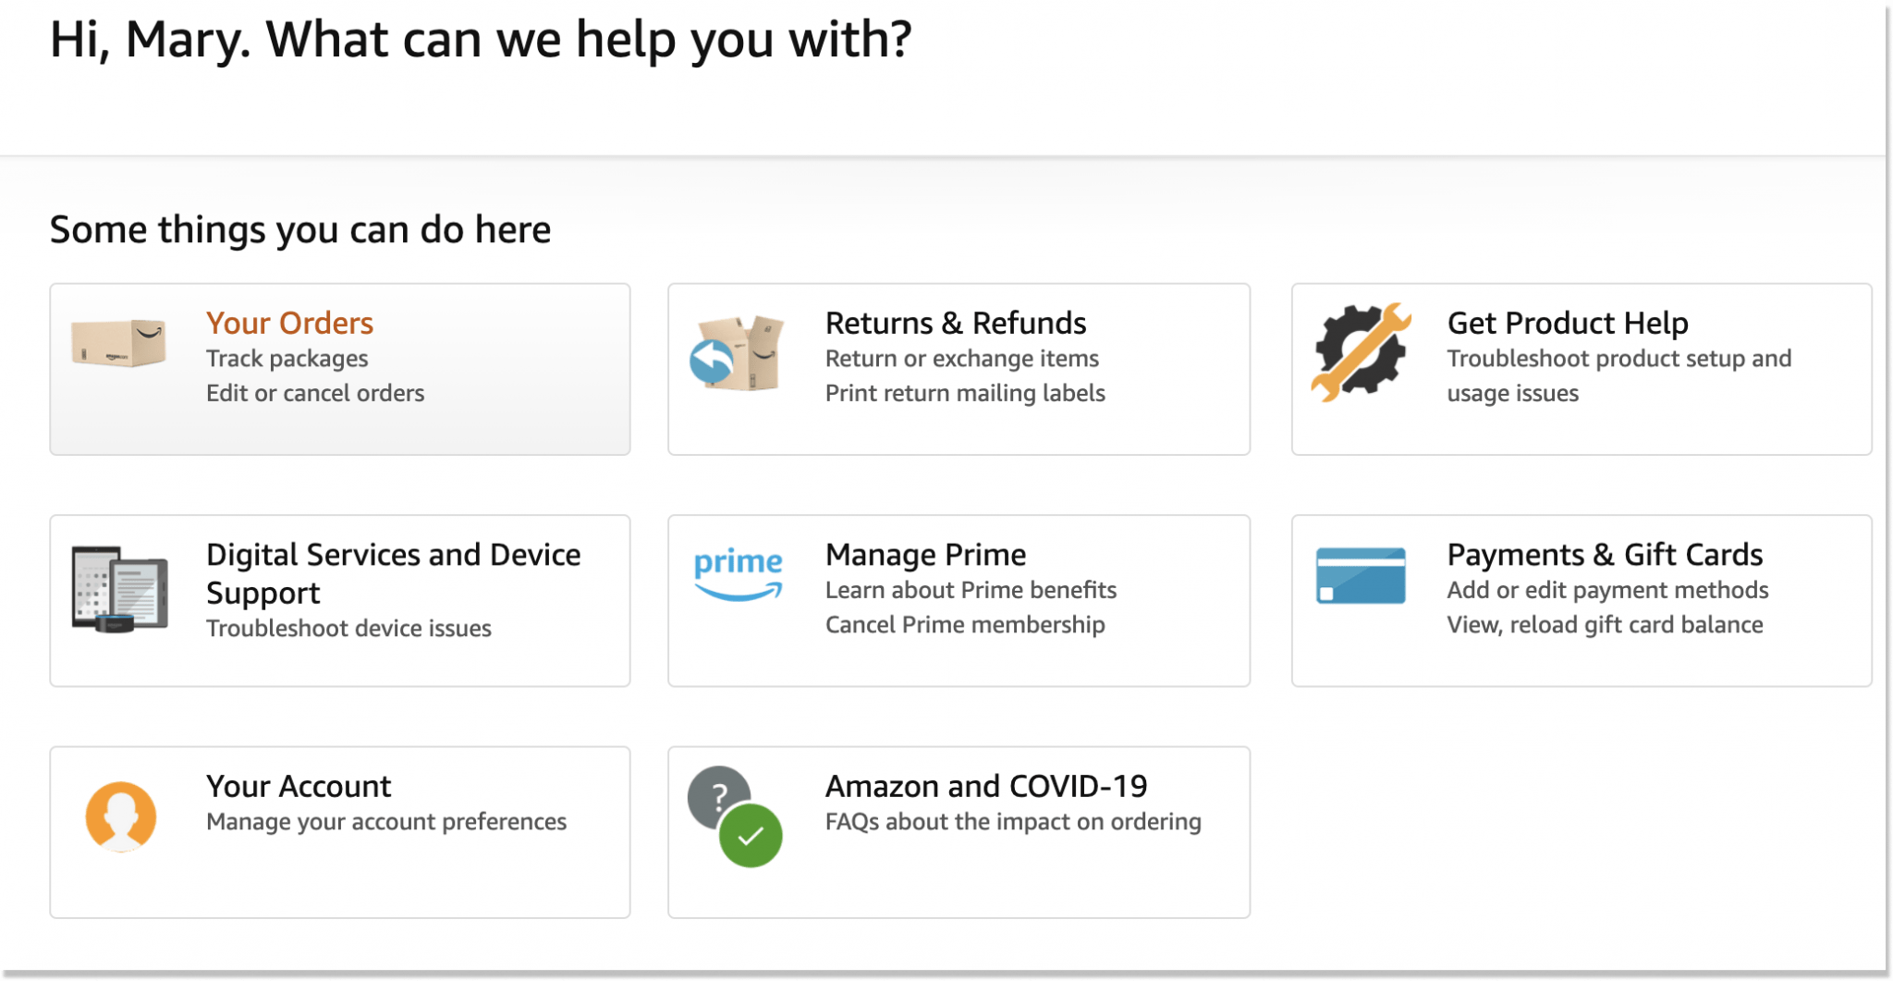The width and height of the screenshot is (1893, 981).
Task: Click the orange person Your Account icon
Action: pyautogui.click(x=121, y=815)
